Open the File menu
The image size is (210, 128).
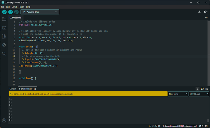[x=3, y=7]
